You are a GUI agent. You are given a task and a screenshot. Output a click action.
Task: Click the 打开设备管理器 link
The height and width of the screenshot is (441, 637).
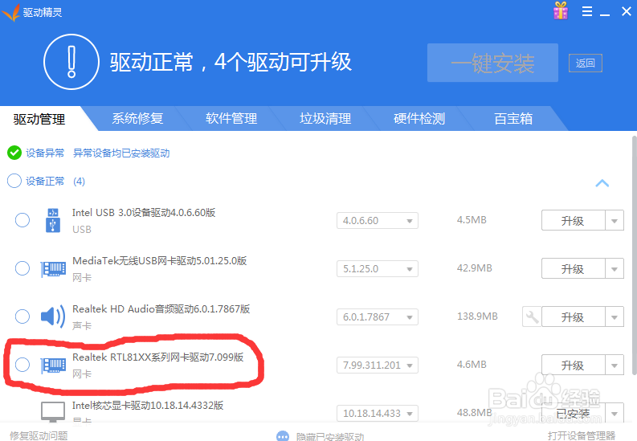click(581, 435)
